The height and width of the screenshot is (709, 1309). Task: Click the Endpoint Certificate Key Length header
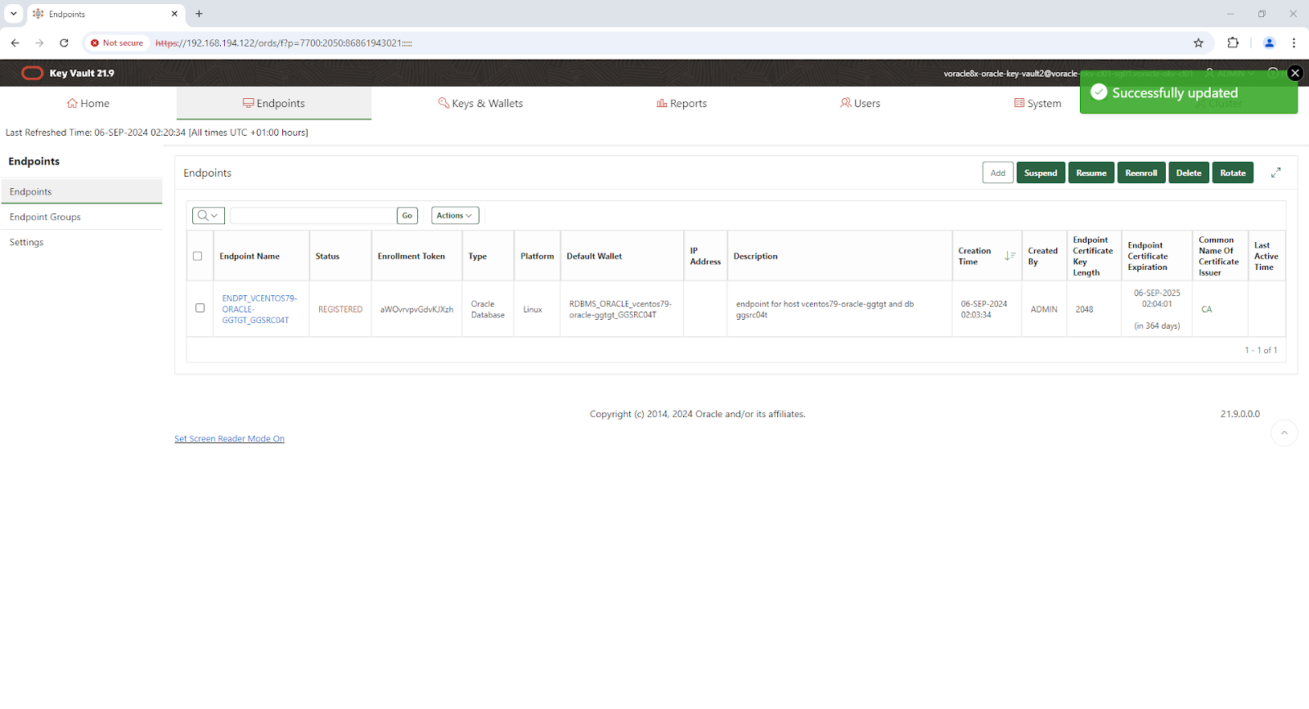[x=1093, y=256]
